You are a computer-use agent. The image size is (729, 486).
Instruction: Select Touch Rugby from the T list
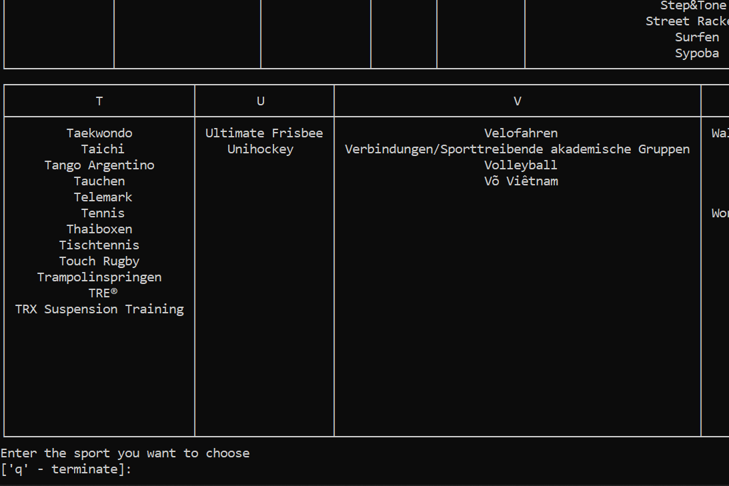tap(99, 261)
